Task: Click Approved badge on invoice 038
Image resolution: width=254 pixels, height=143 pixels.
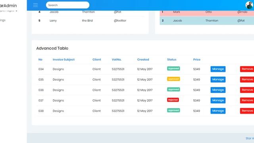Action: (173, 110)
